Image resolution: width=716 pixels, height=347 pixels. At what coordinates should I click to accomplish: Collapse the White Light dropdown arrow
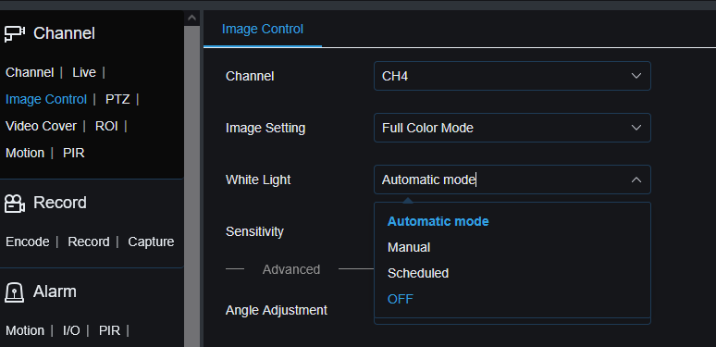click(x=636, y=180)
